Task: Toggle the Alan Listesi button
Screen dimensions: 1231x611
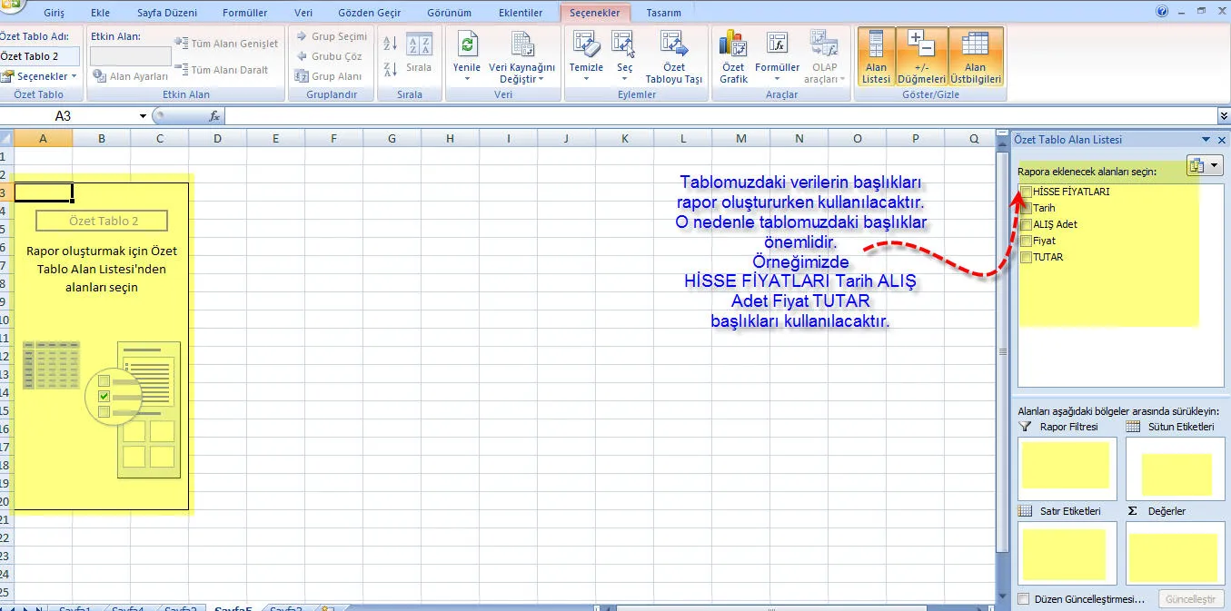Action: pos(876,56)
